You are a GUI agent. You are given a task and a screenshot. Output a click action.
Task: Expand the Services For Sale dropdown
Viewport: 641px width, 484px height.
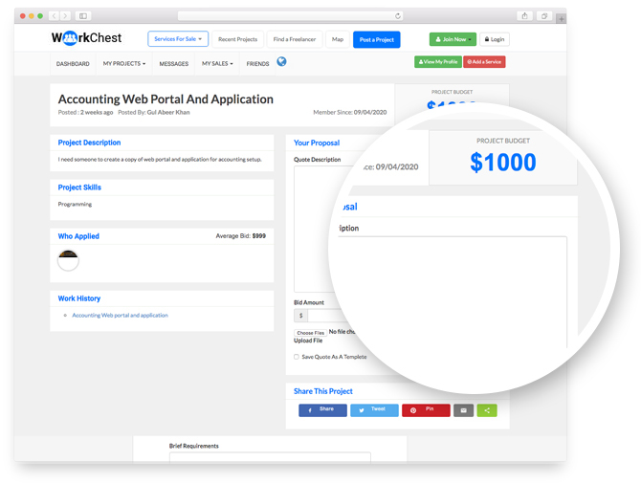click(178, 39)
